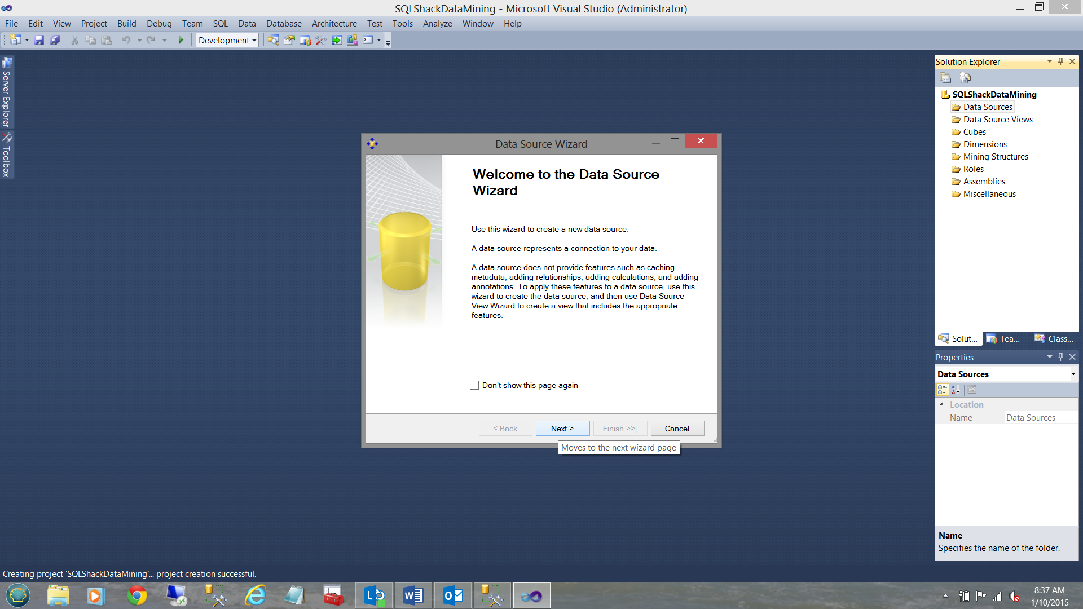Click the Save All toolbar icon
Screen dimensions: 1083x609
click(x=55, y=40)
